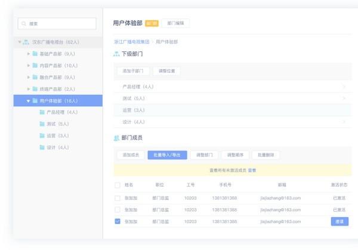
Task: Click the blue 邀请 button in last row
Action: pos(340,221)
